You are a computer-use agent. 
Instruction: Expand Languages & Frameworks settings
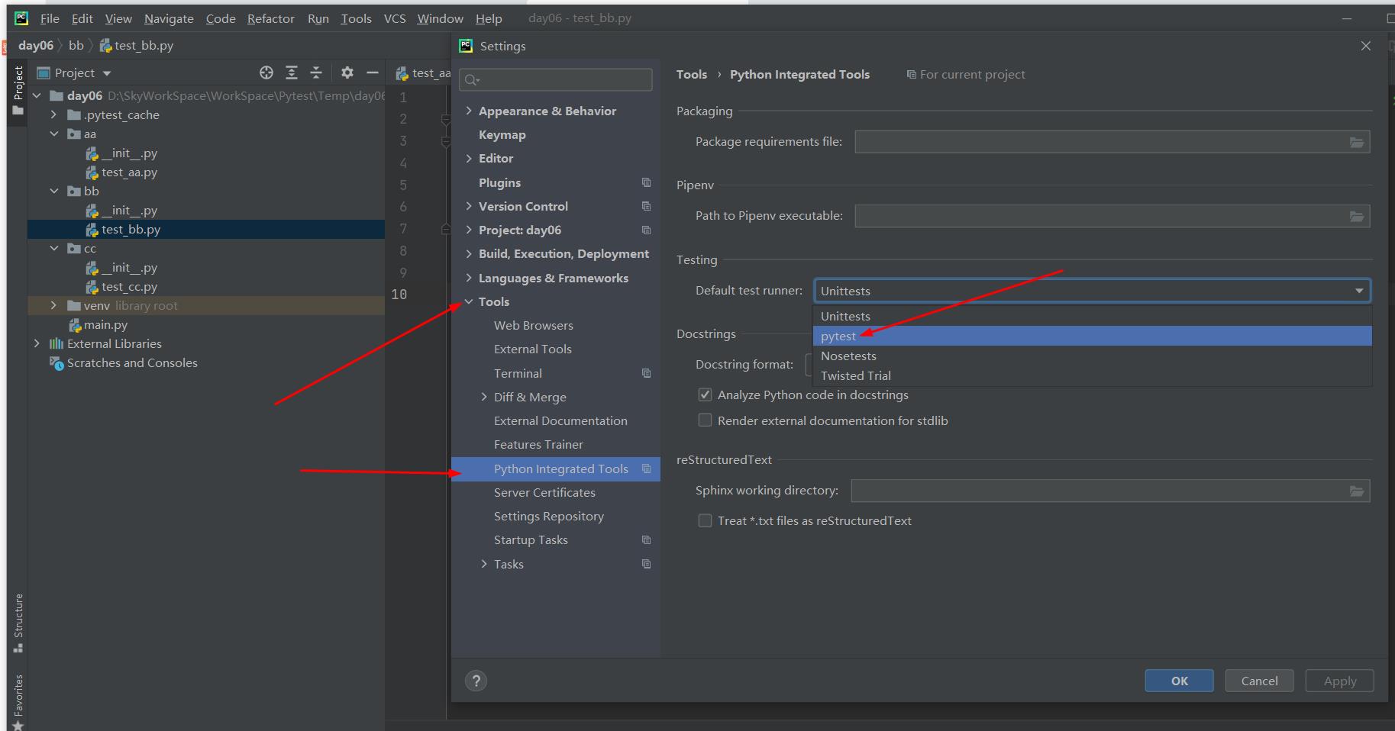coord(469,278)
